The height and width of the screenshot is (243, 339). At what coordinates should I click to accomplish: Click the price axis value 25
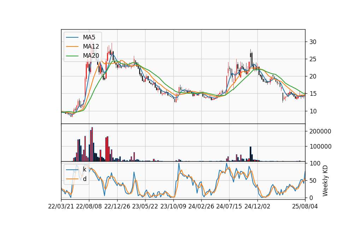(313, 59)
